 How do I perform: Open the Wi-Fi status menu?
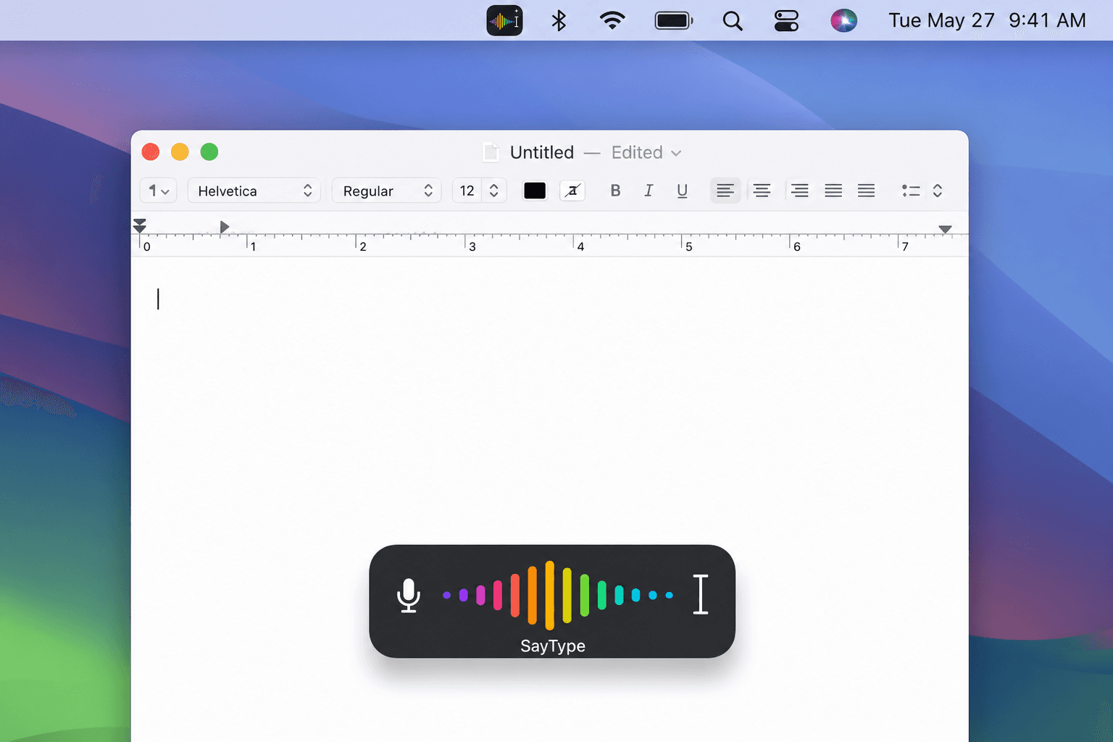(612, 20)
